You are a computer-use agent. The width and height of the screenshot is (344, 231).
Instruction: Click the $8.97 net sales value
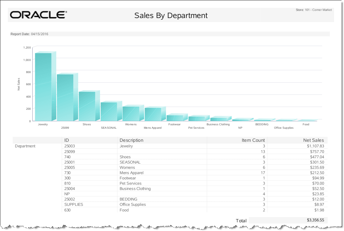[x=319, y=205]
